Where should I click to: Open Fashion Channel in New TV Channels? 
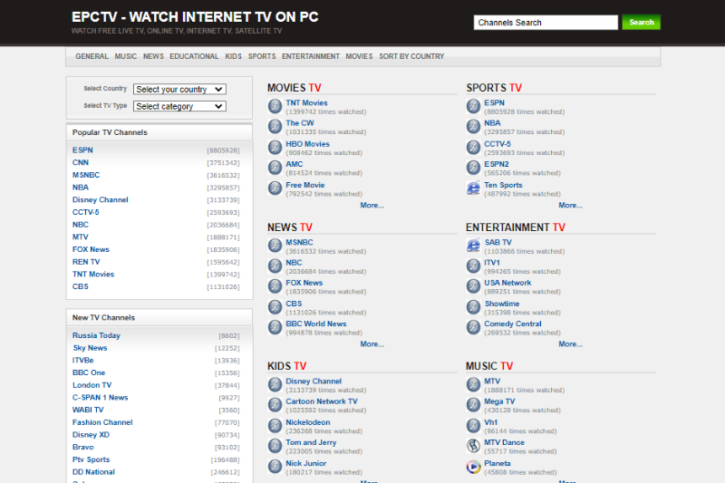tap(102, 422)
